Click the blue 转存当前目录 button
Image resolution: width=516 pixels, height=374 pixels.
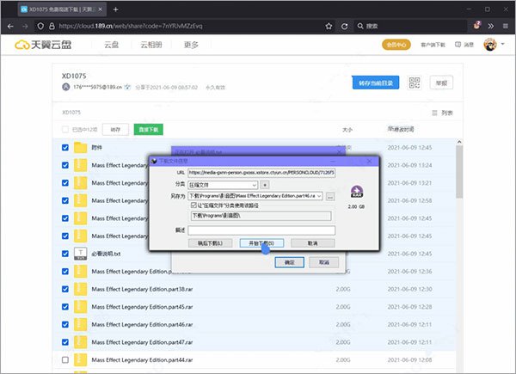(x=377, y=83)
